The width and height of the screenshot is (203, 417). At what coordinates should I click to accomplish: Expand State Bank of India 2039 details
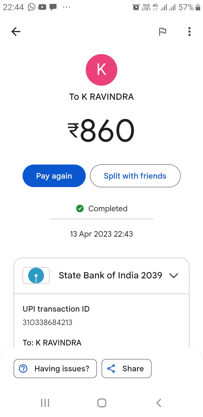coord(110,276)
